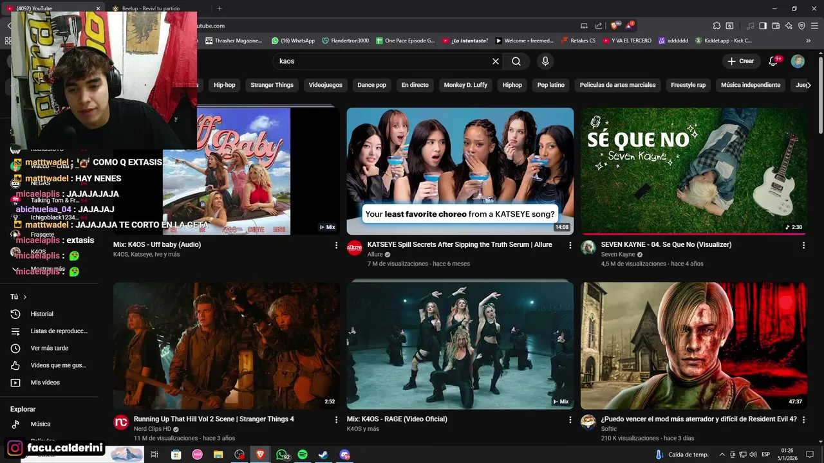This screenshot has height=463, width=824.
Task: Switch to the Beelup browser tab
Action: tap(151, 8)
